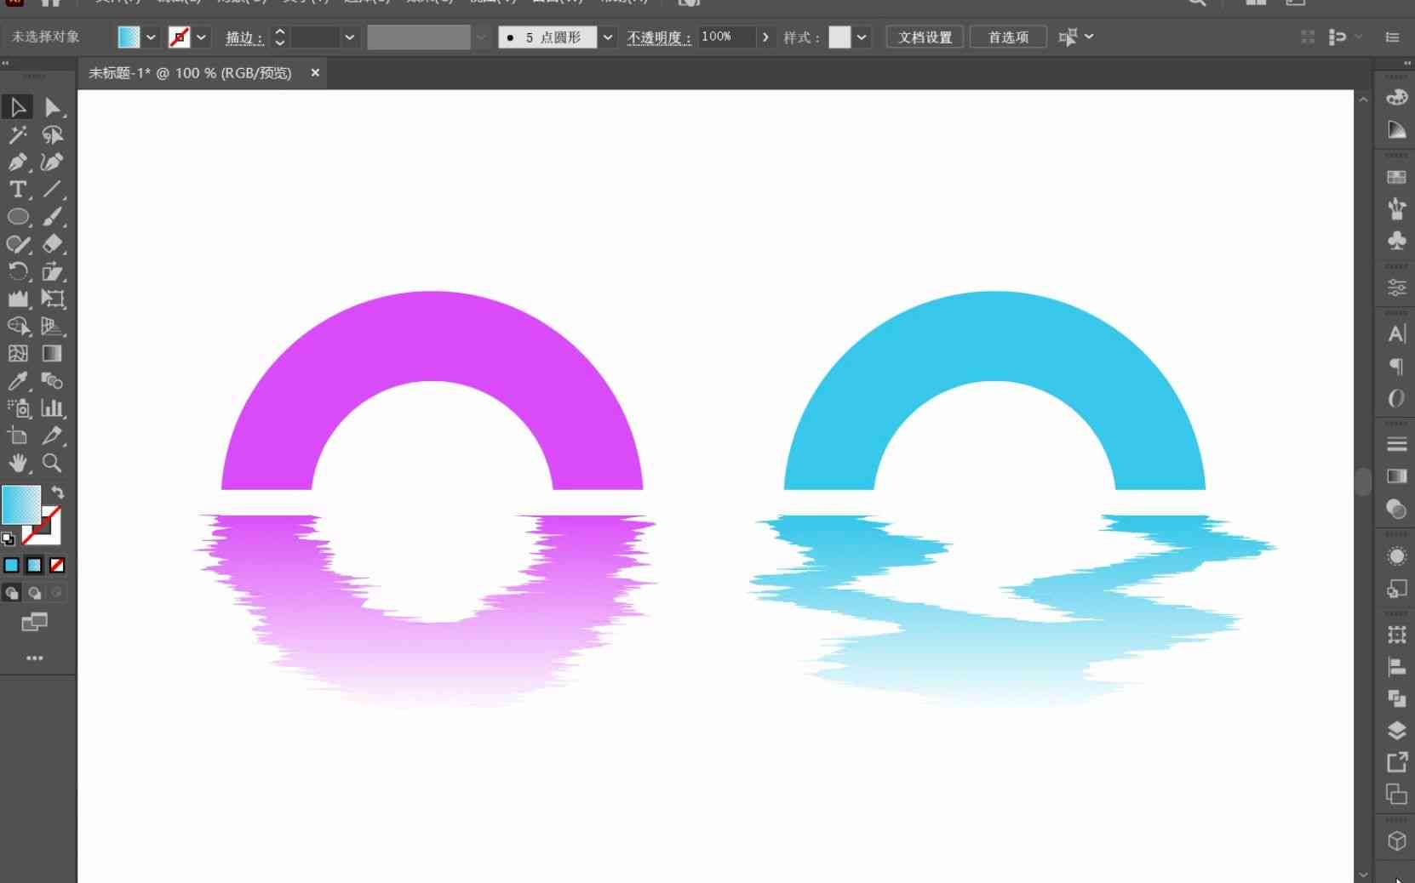Change screen mode button

[x=34, y=623]
